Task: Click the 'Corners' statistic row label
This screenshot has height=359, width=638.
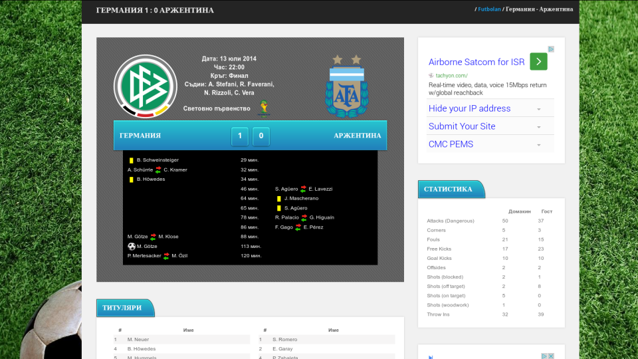Action: (x=436, y=231)
